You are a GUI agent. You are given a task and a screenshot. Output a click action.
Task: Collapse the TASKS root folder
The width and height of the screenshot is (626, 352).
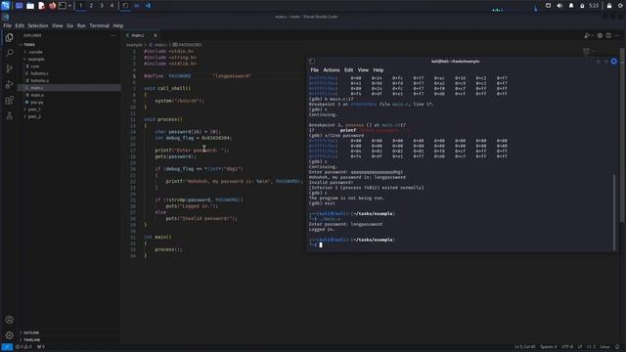(29, 45)
